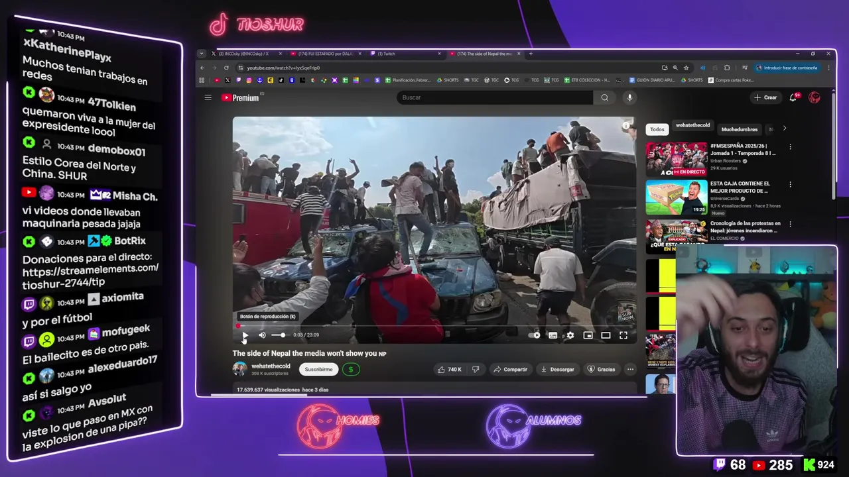This screenshot has width=849, height=477.
Task: Open browser three-dot menu
Action: tap(828, 68)
